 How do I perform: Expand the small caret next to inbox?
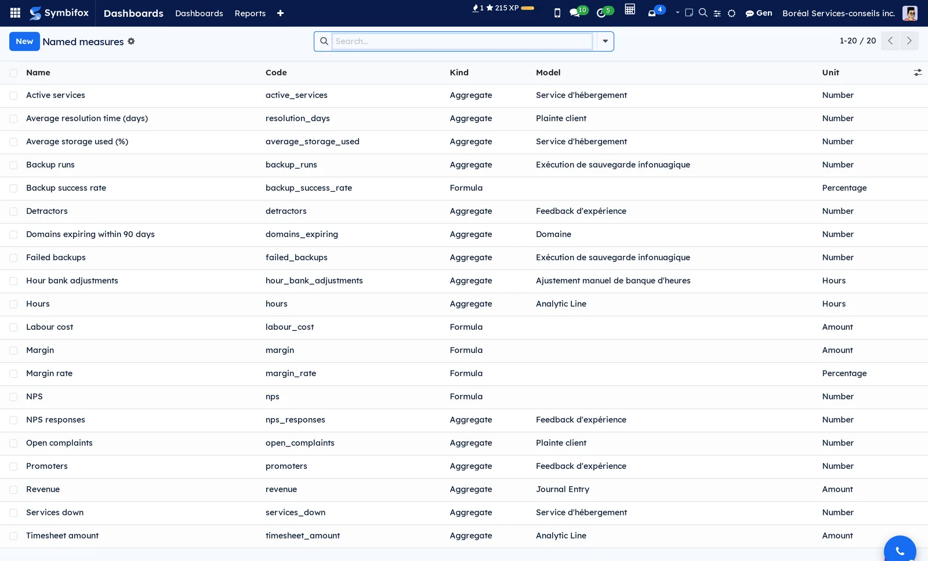677,12
